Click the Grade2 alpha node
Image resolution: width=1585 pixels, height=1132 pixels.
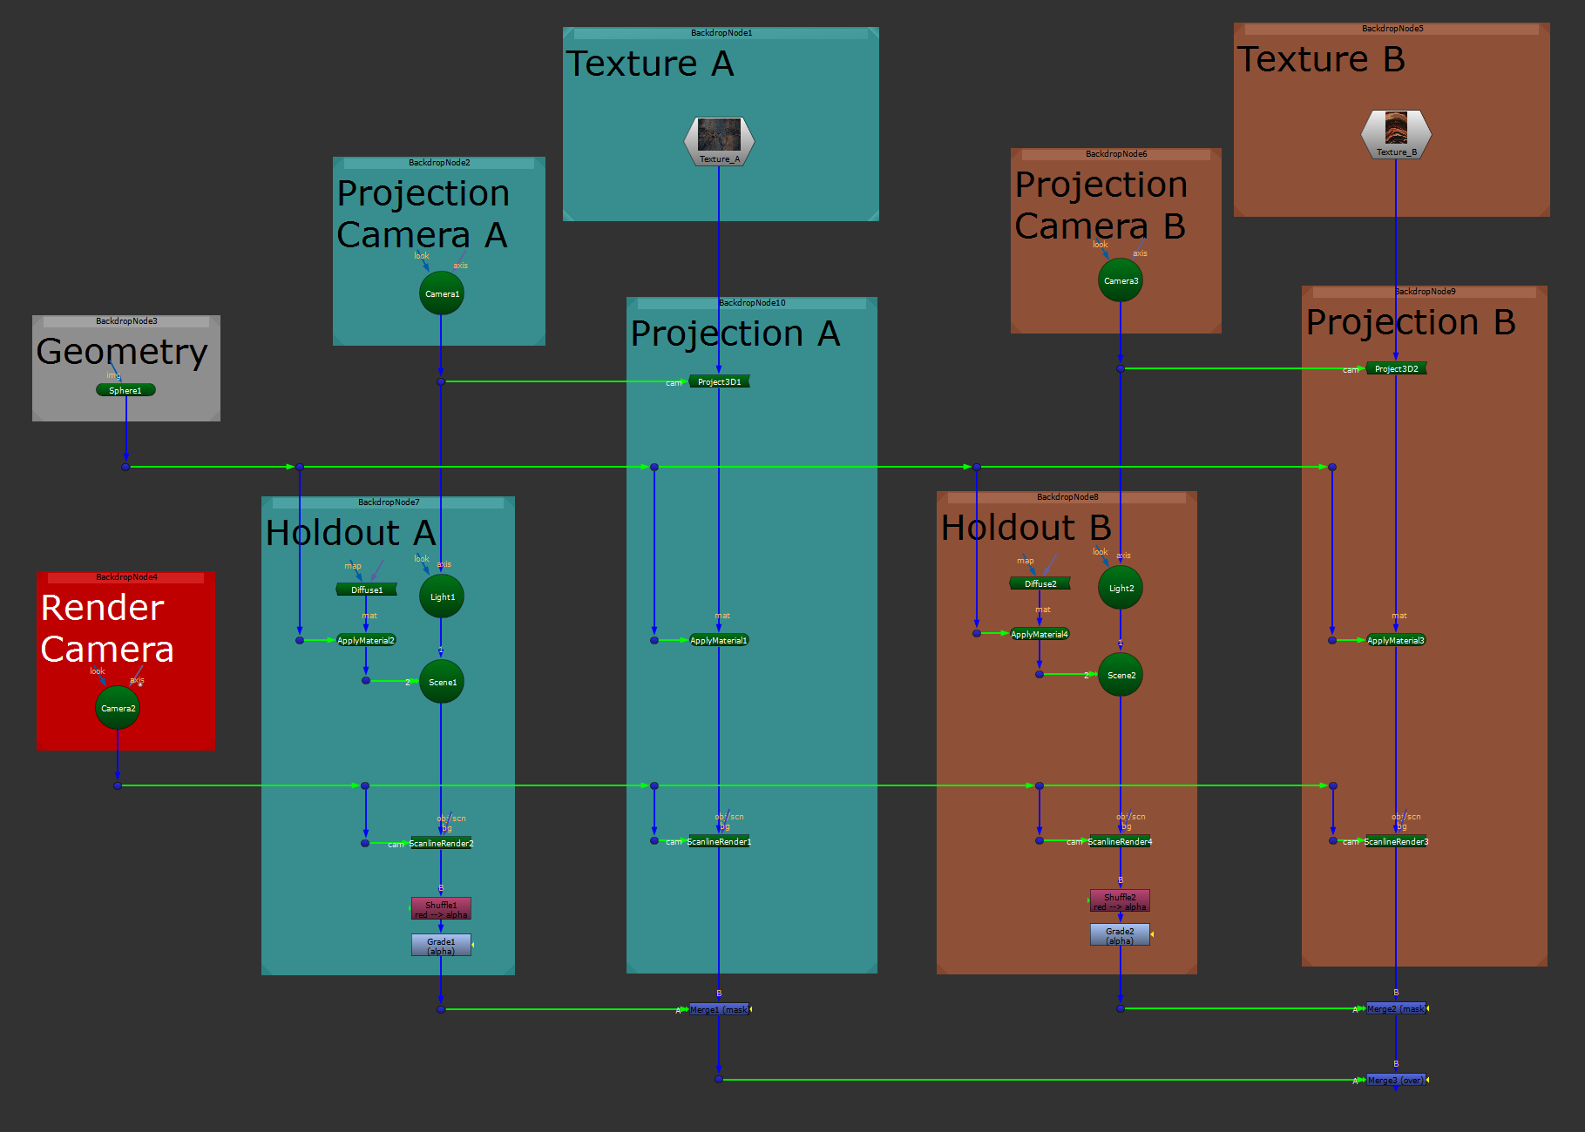(1120, 935)
